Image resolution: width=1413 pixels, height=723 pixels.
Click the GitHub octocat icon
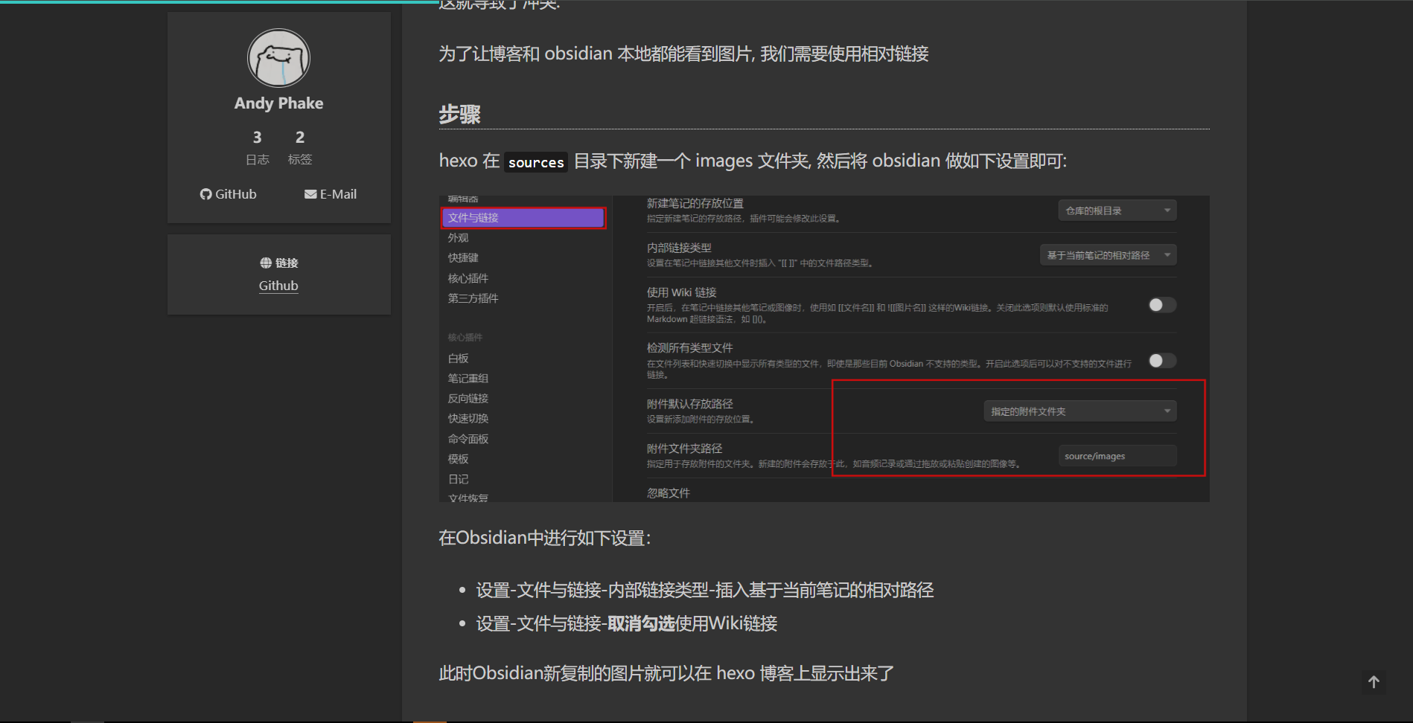click(x=206, y=194)
